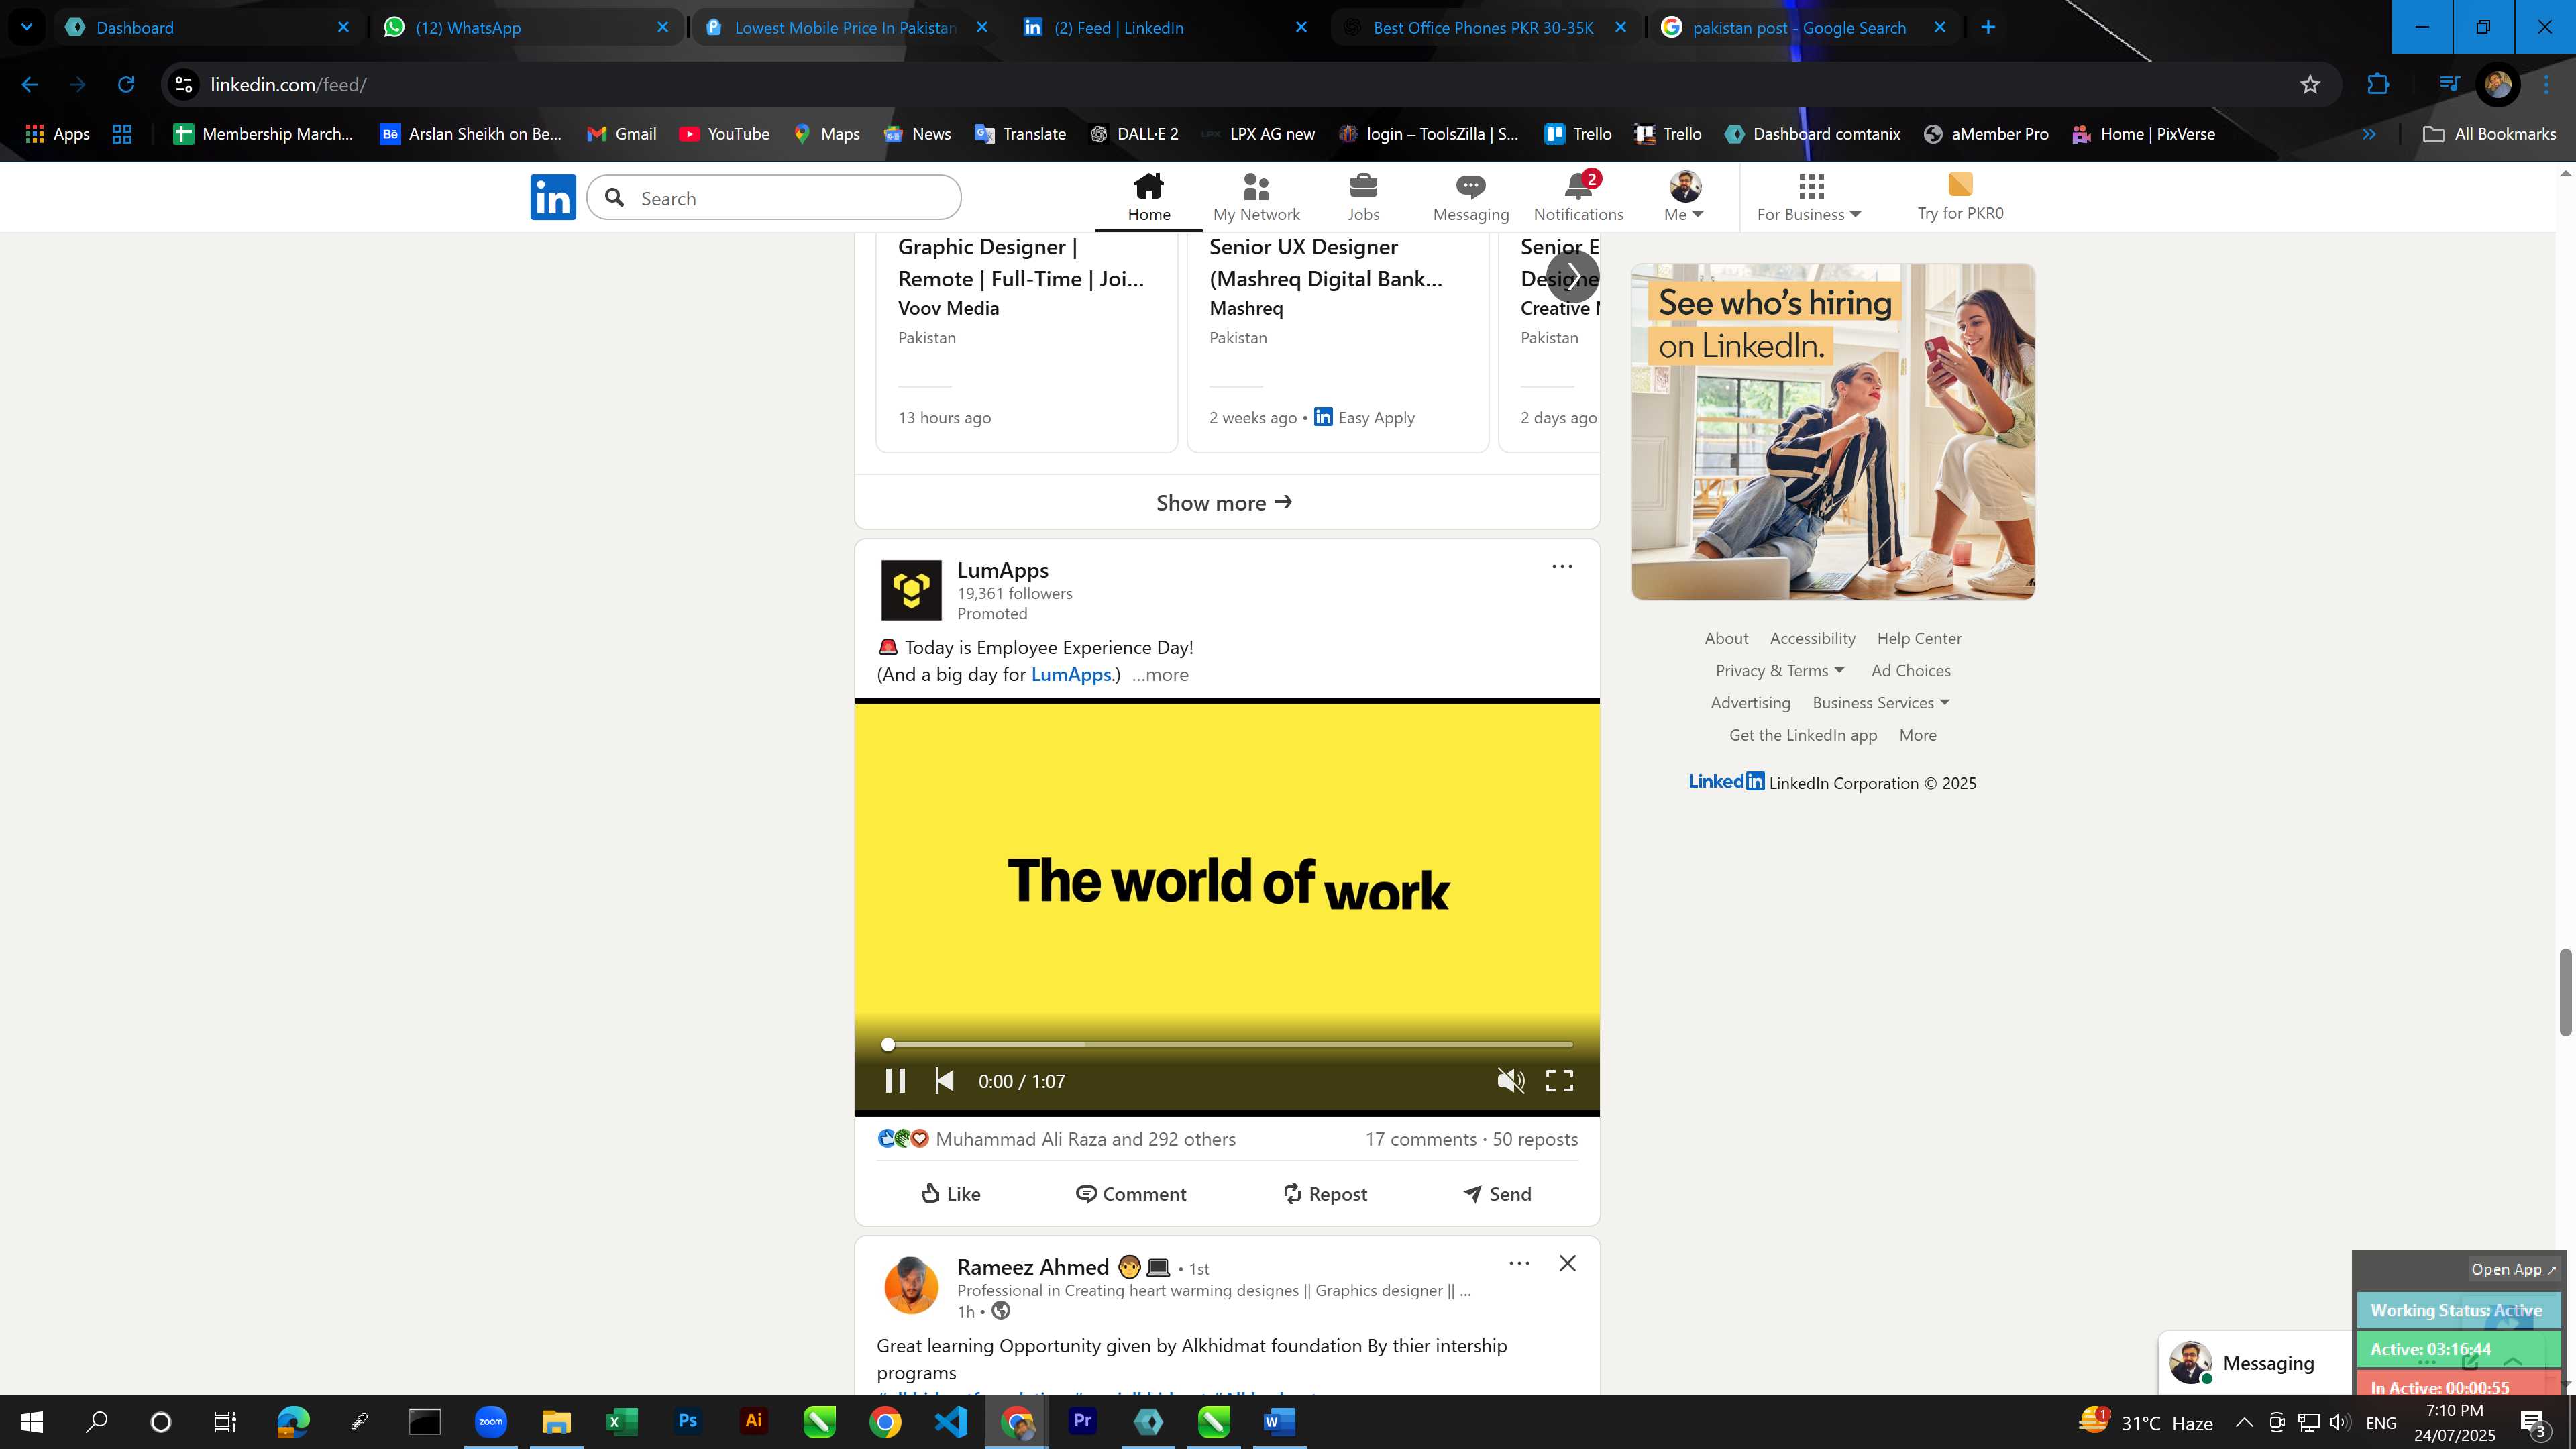The width and height of the screenshot is (2576, 1449).
Task: Open Photoshop from taskbar
Action: (687, 1421)
